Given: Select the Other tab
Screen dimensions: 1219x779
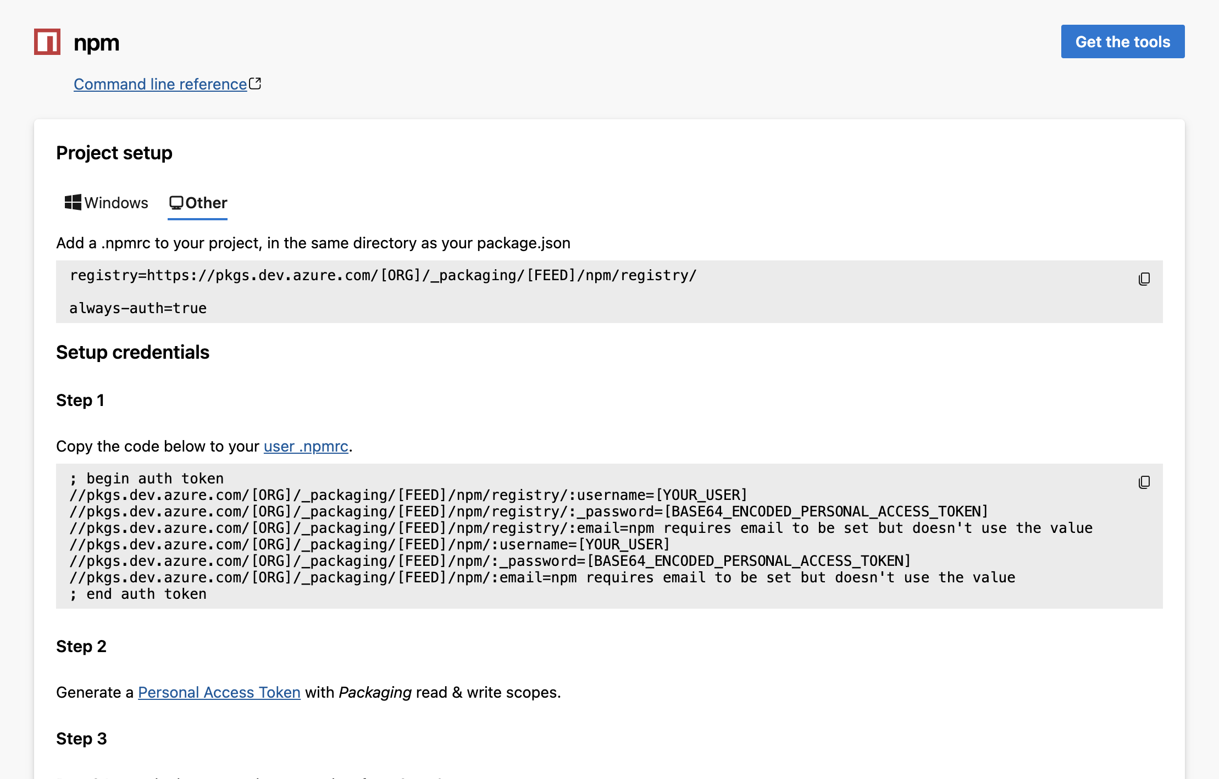Looking at the screenshot, I should (198, 203).
